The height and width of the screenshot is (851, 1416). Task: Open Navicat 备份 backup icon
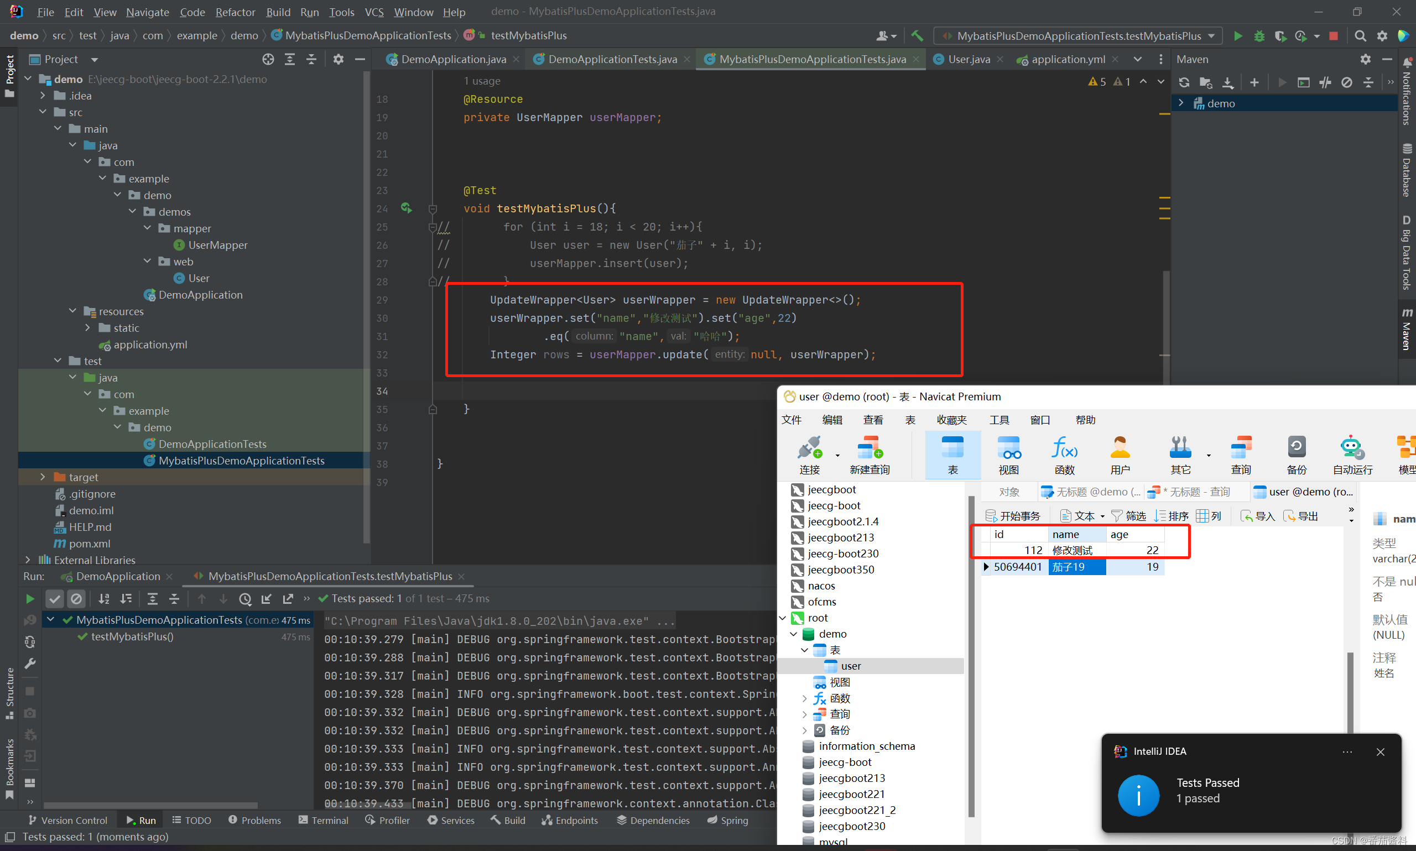pos(1296,455)
